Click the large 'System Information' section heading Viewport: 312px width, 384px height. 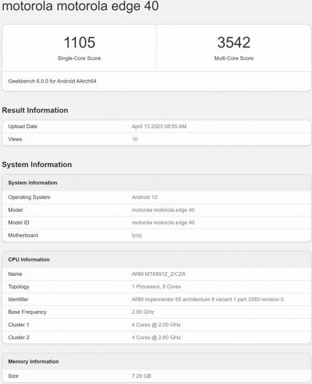[37, 164]
